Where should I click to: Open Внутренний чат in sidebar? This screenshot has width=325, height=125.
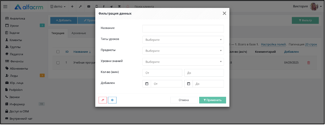tap(19, 119)
